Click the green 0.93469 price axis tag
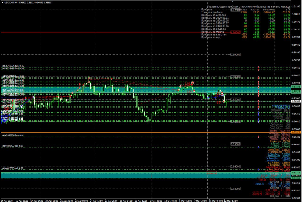302x202 pixels. click(x=296, y=178)
